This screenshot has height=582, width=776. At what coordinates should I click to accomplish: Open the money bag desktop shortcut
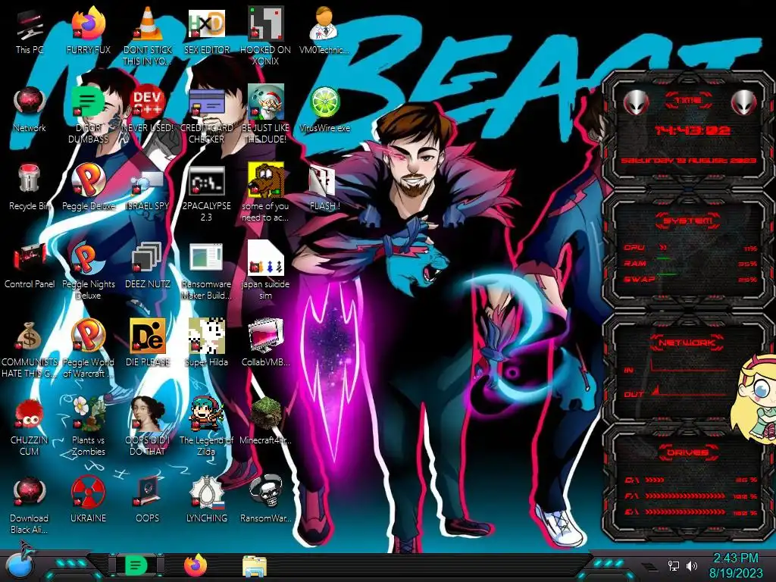[x=30, y=349]
